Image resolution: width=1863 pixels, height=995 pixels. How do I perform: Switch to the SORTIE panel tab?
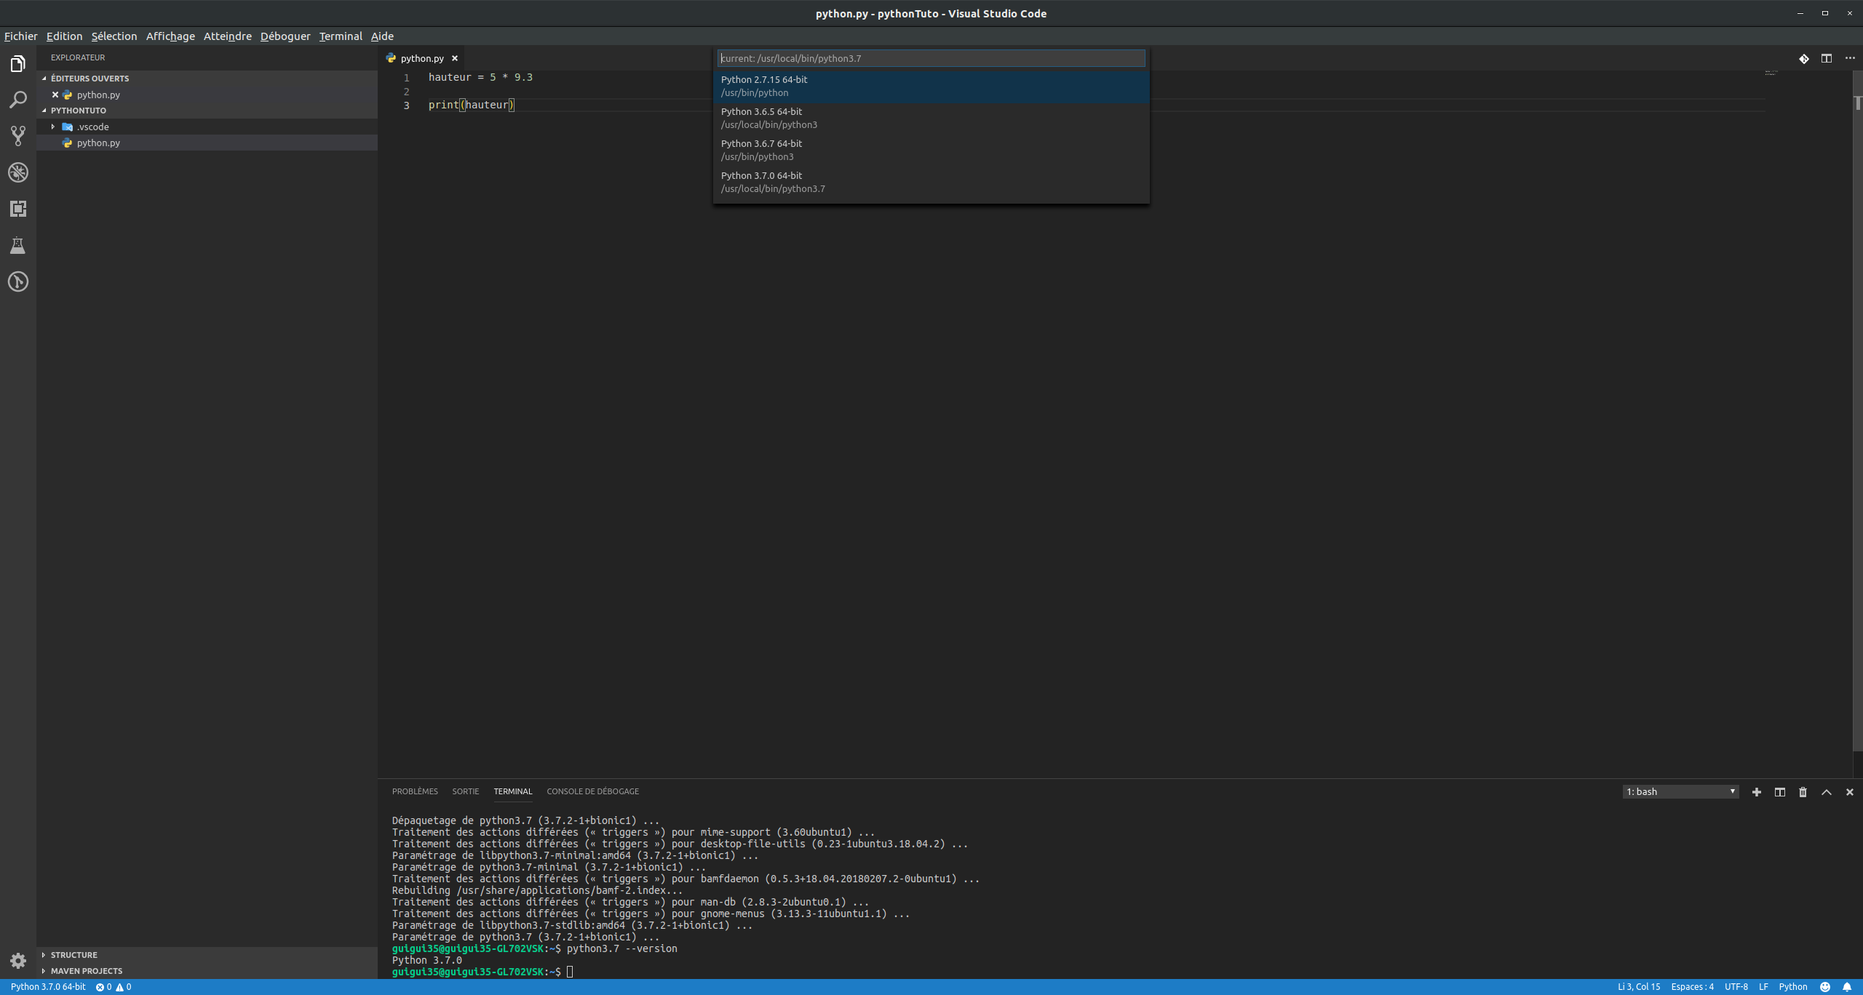[466, 791]
